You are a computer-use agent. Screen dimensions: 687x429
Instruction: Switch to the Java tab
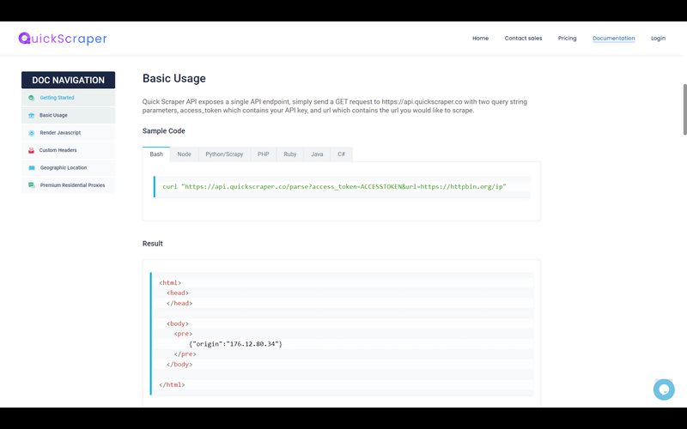(317, 154)
